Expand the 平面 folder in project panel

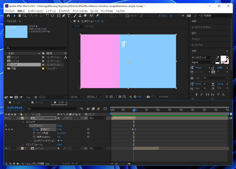pyautogui.click(x=5, y=68)
